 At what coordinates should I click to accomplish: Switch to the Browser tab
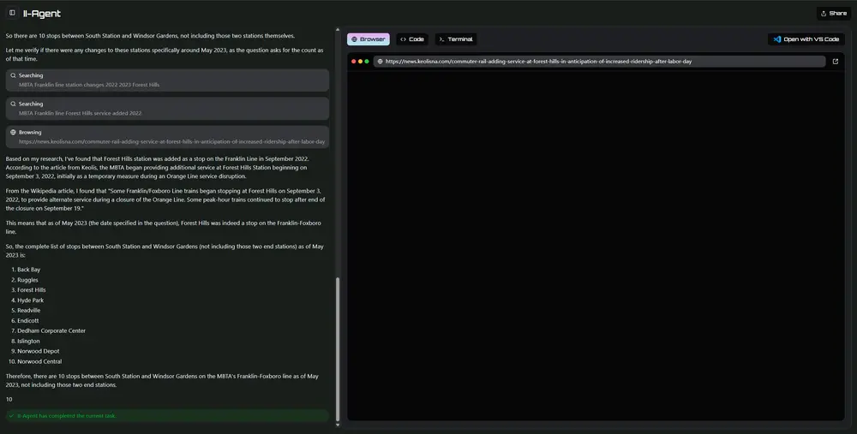coord(369,39)
